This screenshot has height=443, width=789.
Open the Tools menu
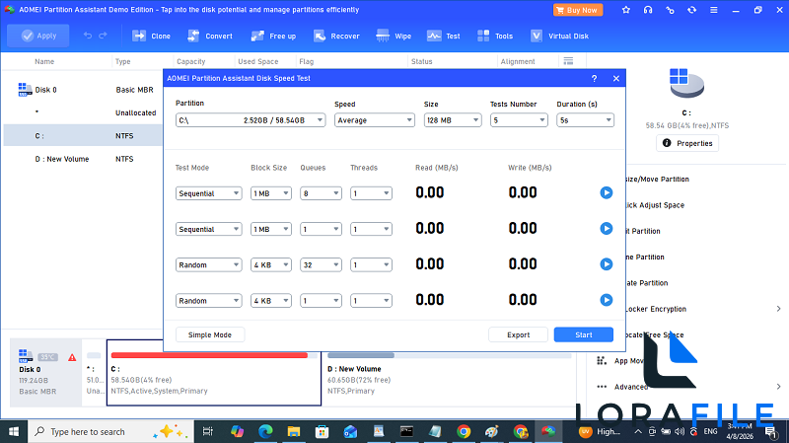pyautogui.click(x=495, y=36)
